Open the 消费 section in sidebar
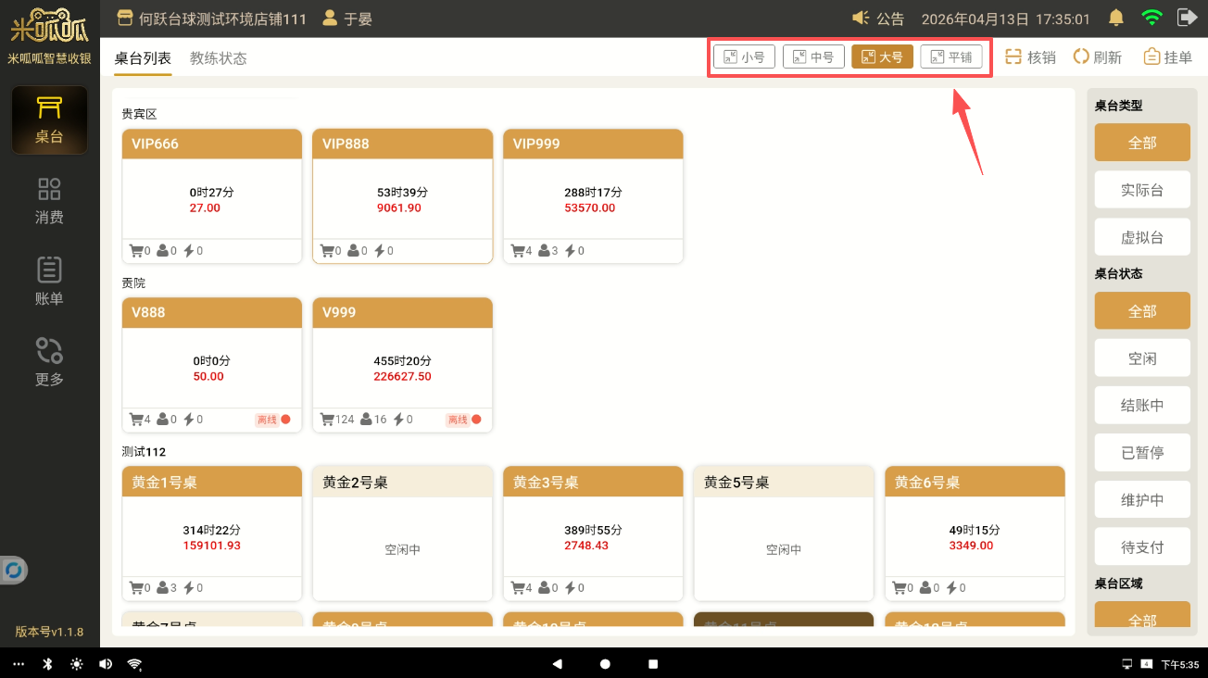 [x=49, y=201]
